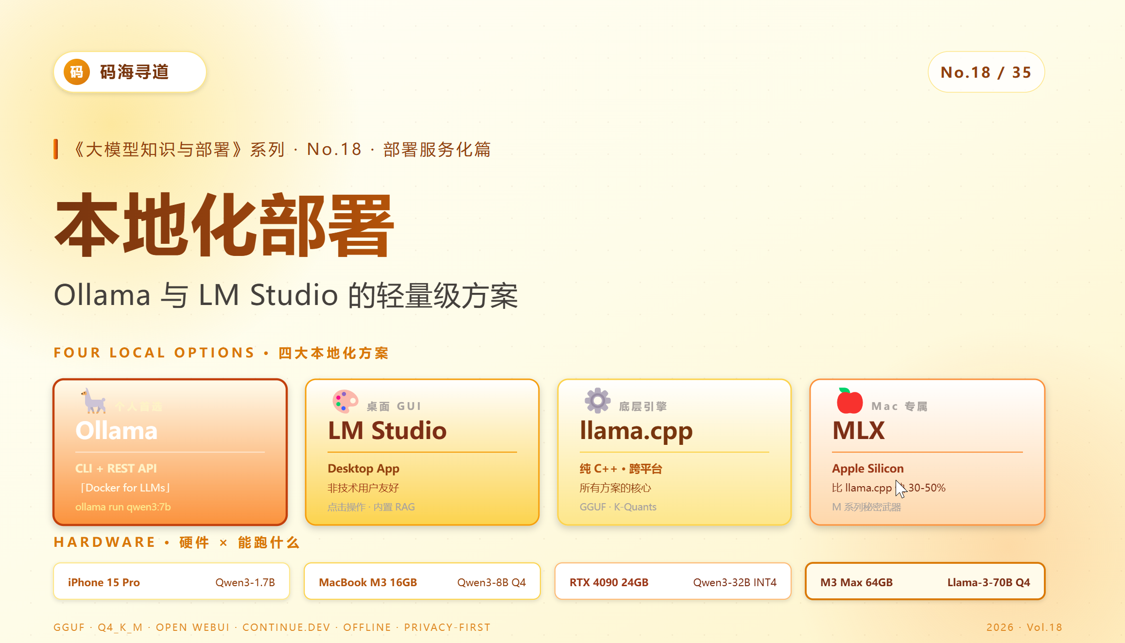This screenshot has width=1125, height=643.
Task: Select the Apple Silicon line
Action: click(868, 468)
